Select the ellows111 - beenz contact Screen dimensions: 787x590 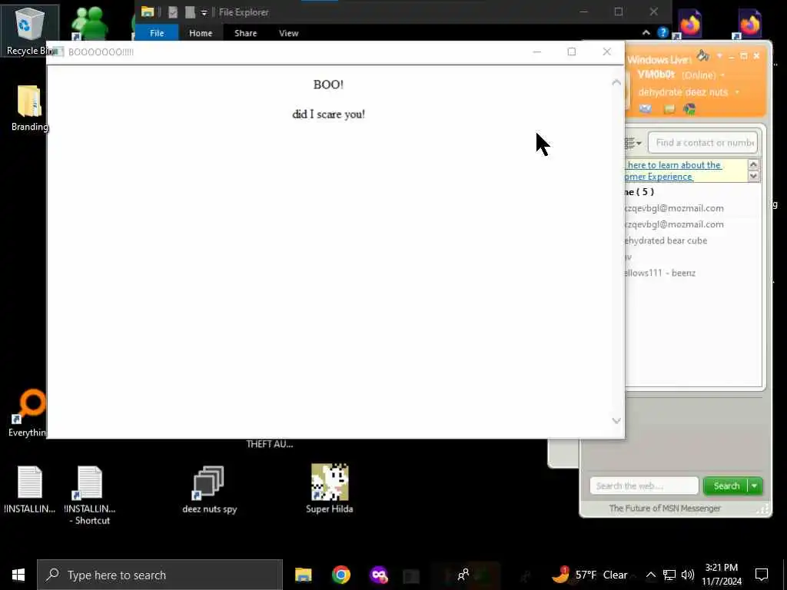pyautogui.click(x=660, y=273)
